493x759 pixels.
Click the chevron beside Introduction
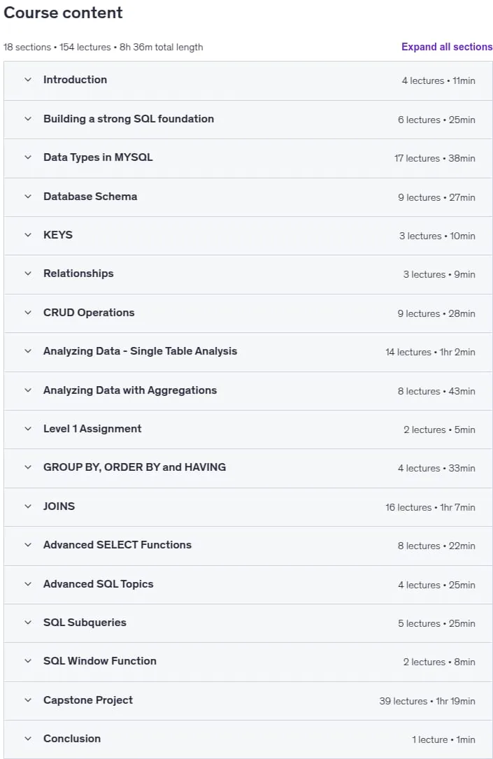28,80
